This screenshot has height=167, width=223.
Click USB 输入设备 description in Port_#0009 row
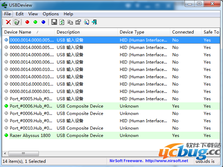[70, 121]
